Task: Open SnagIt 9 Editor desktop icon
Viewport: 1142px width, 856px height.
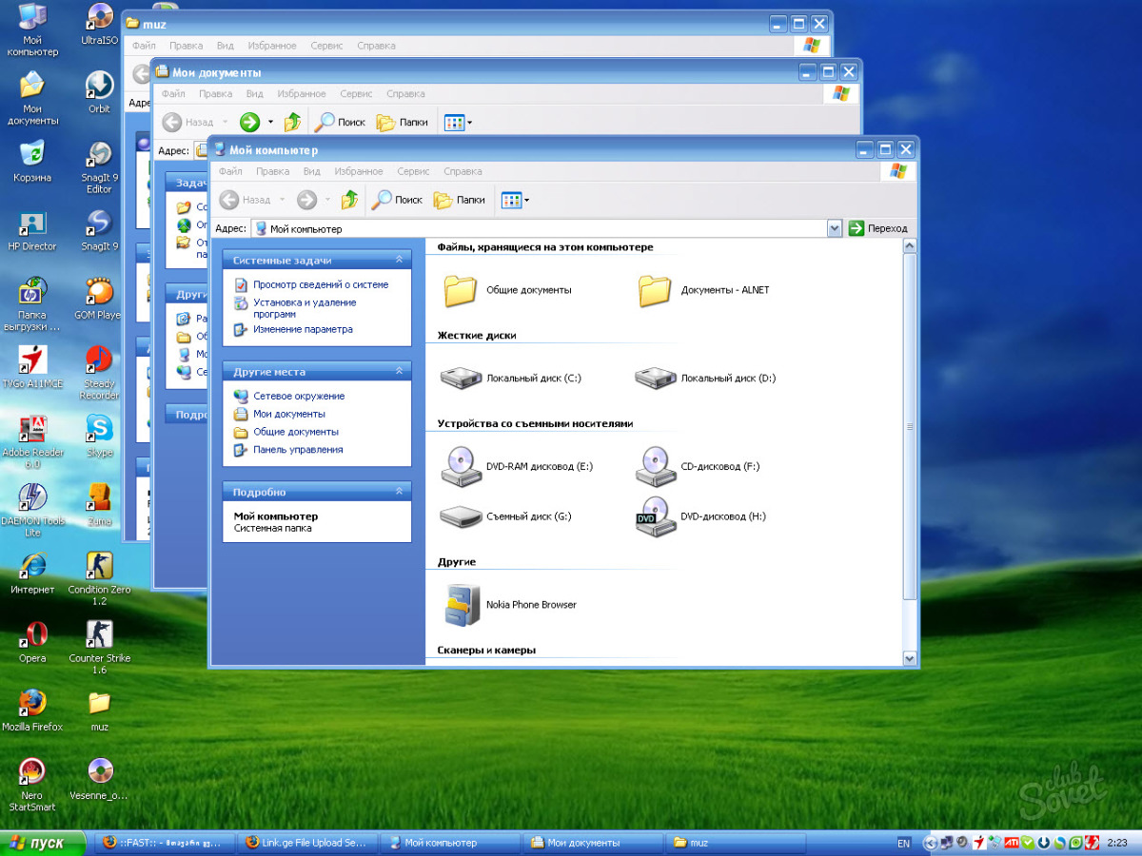Action: (99, 167)
